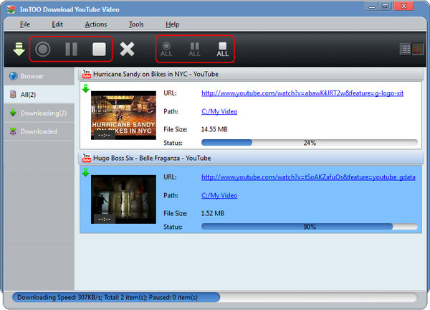Click the globe icon beside Browser
430x310 pixels.
(x=13, y=76)
